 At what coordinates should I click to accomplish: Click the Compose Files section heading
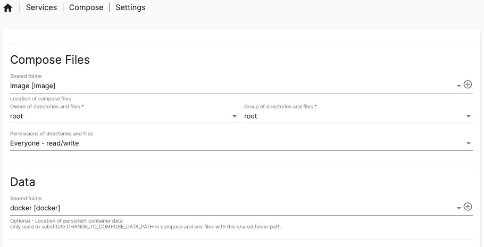50,59
